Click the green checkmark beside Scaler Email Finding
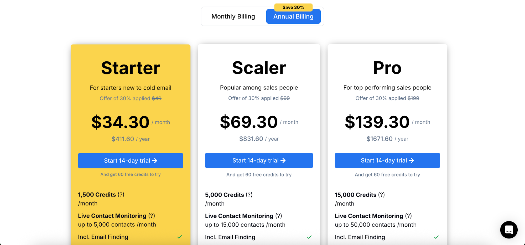Image resolution: width=525 pixels, height=245 pixels. [309, 237]
